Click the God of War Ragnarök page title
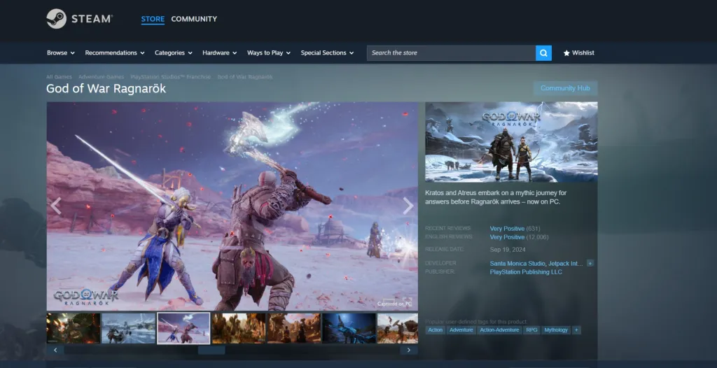The image size is (717, 368). click(x=106, y=89)
